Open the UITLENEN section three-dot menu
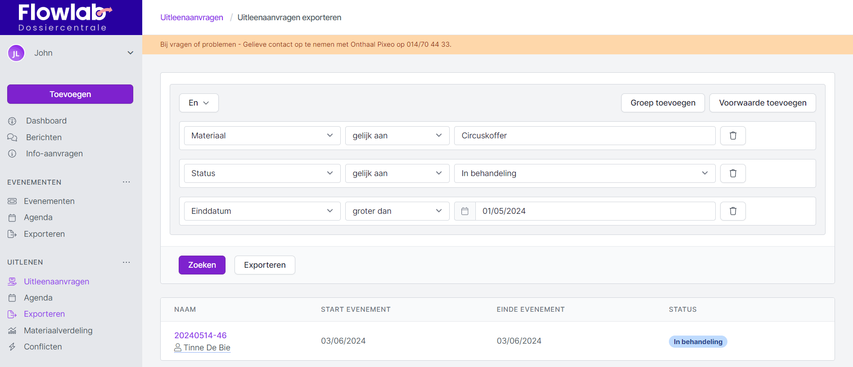 [126, 262]
